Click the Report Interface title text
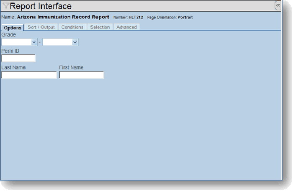The width and height of the screenshot is (293, 191). click(41, 6)
